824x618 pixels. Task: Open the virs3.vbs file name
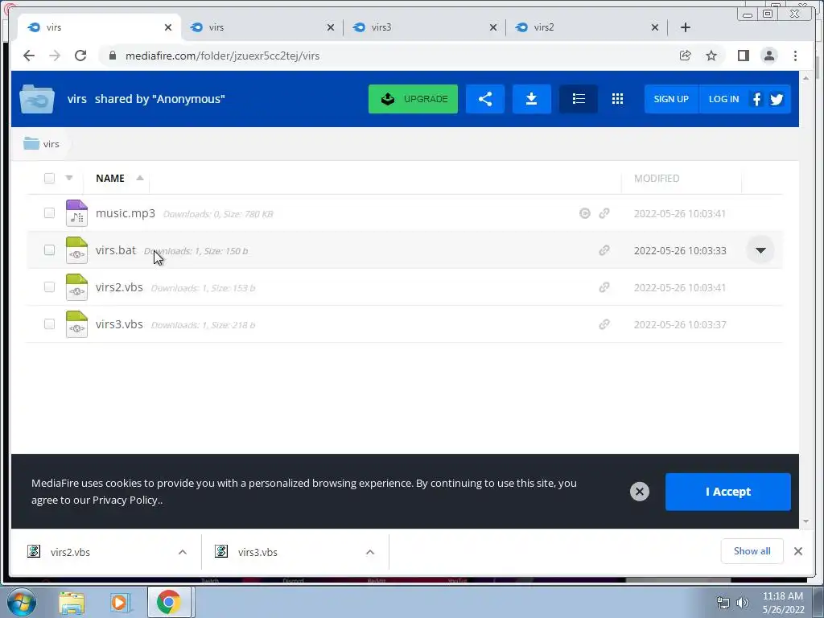click(x=119, y=324)
